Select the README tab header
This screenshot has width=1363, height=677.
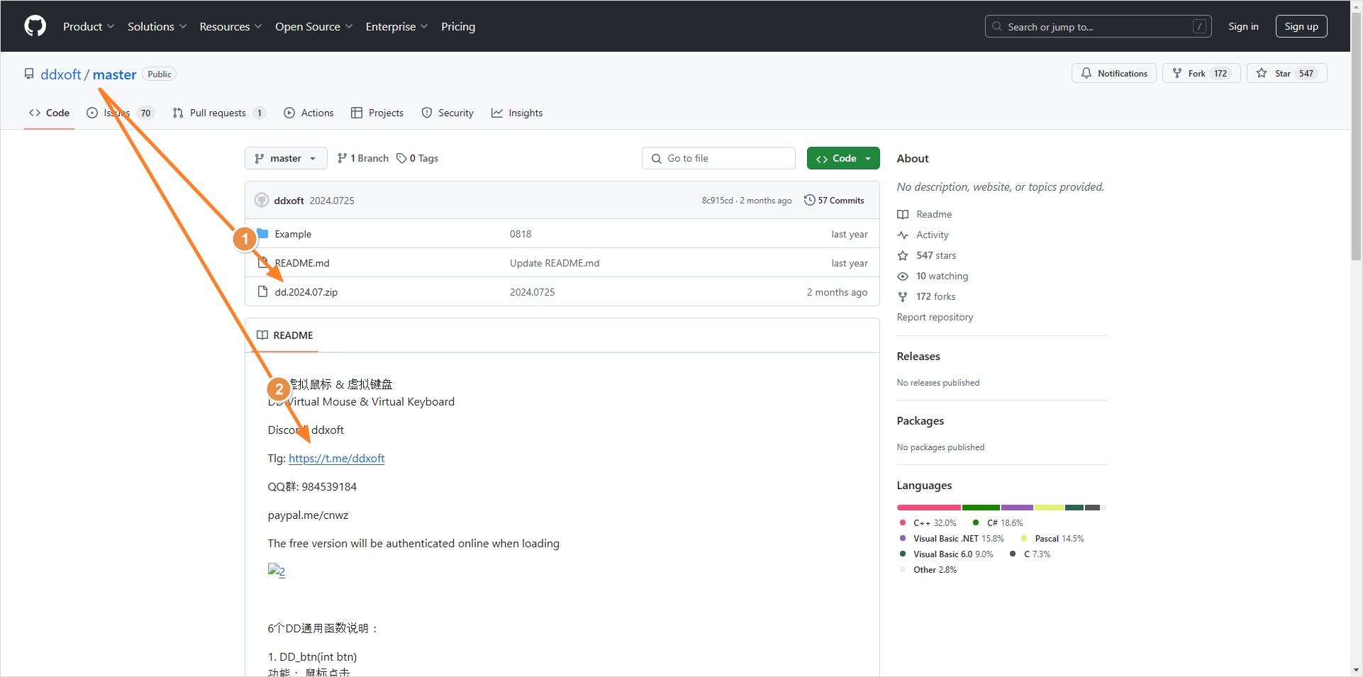pos(285,335)
